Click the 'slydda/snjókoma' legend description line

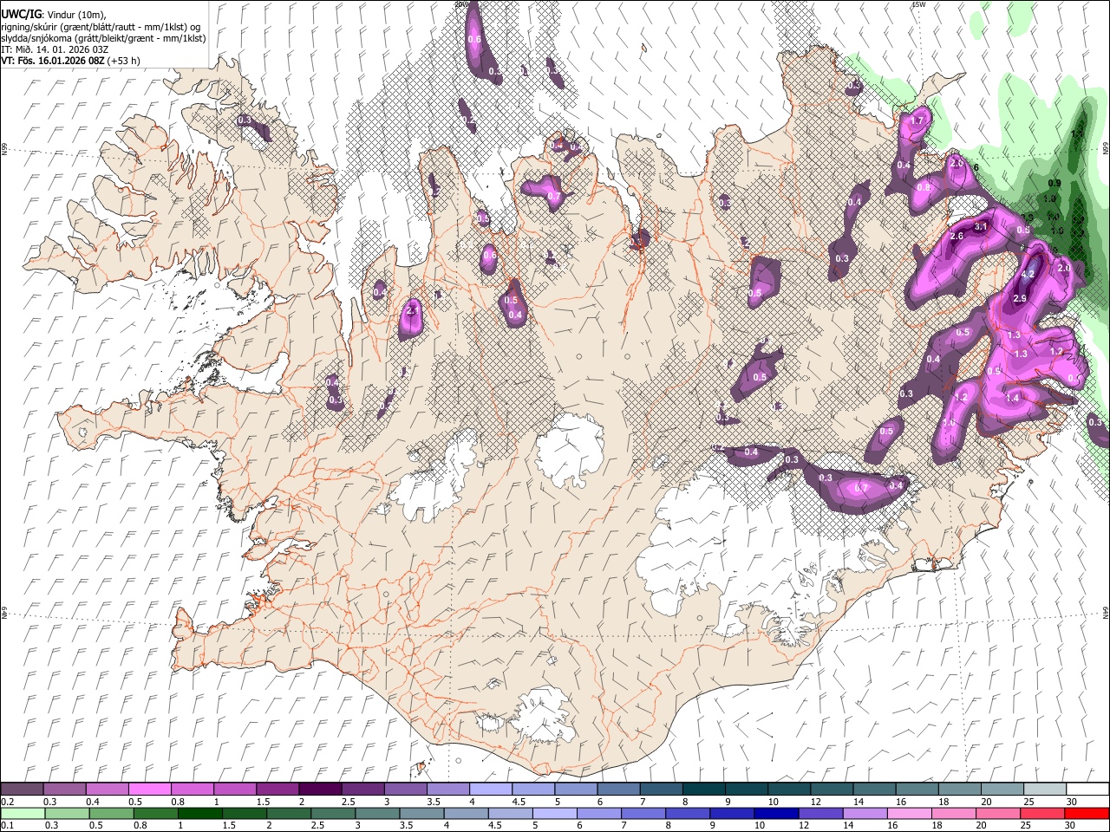click(103, 38)
